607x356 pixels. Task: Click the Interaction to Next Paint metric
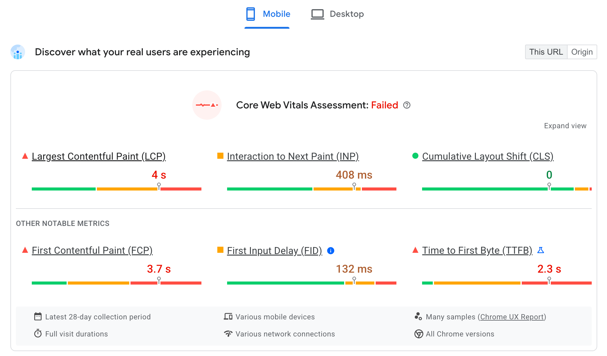[x=293, y=157]
